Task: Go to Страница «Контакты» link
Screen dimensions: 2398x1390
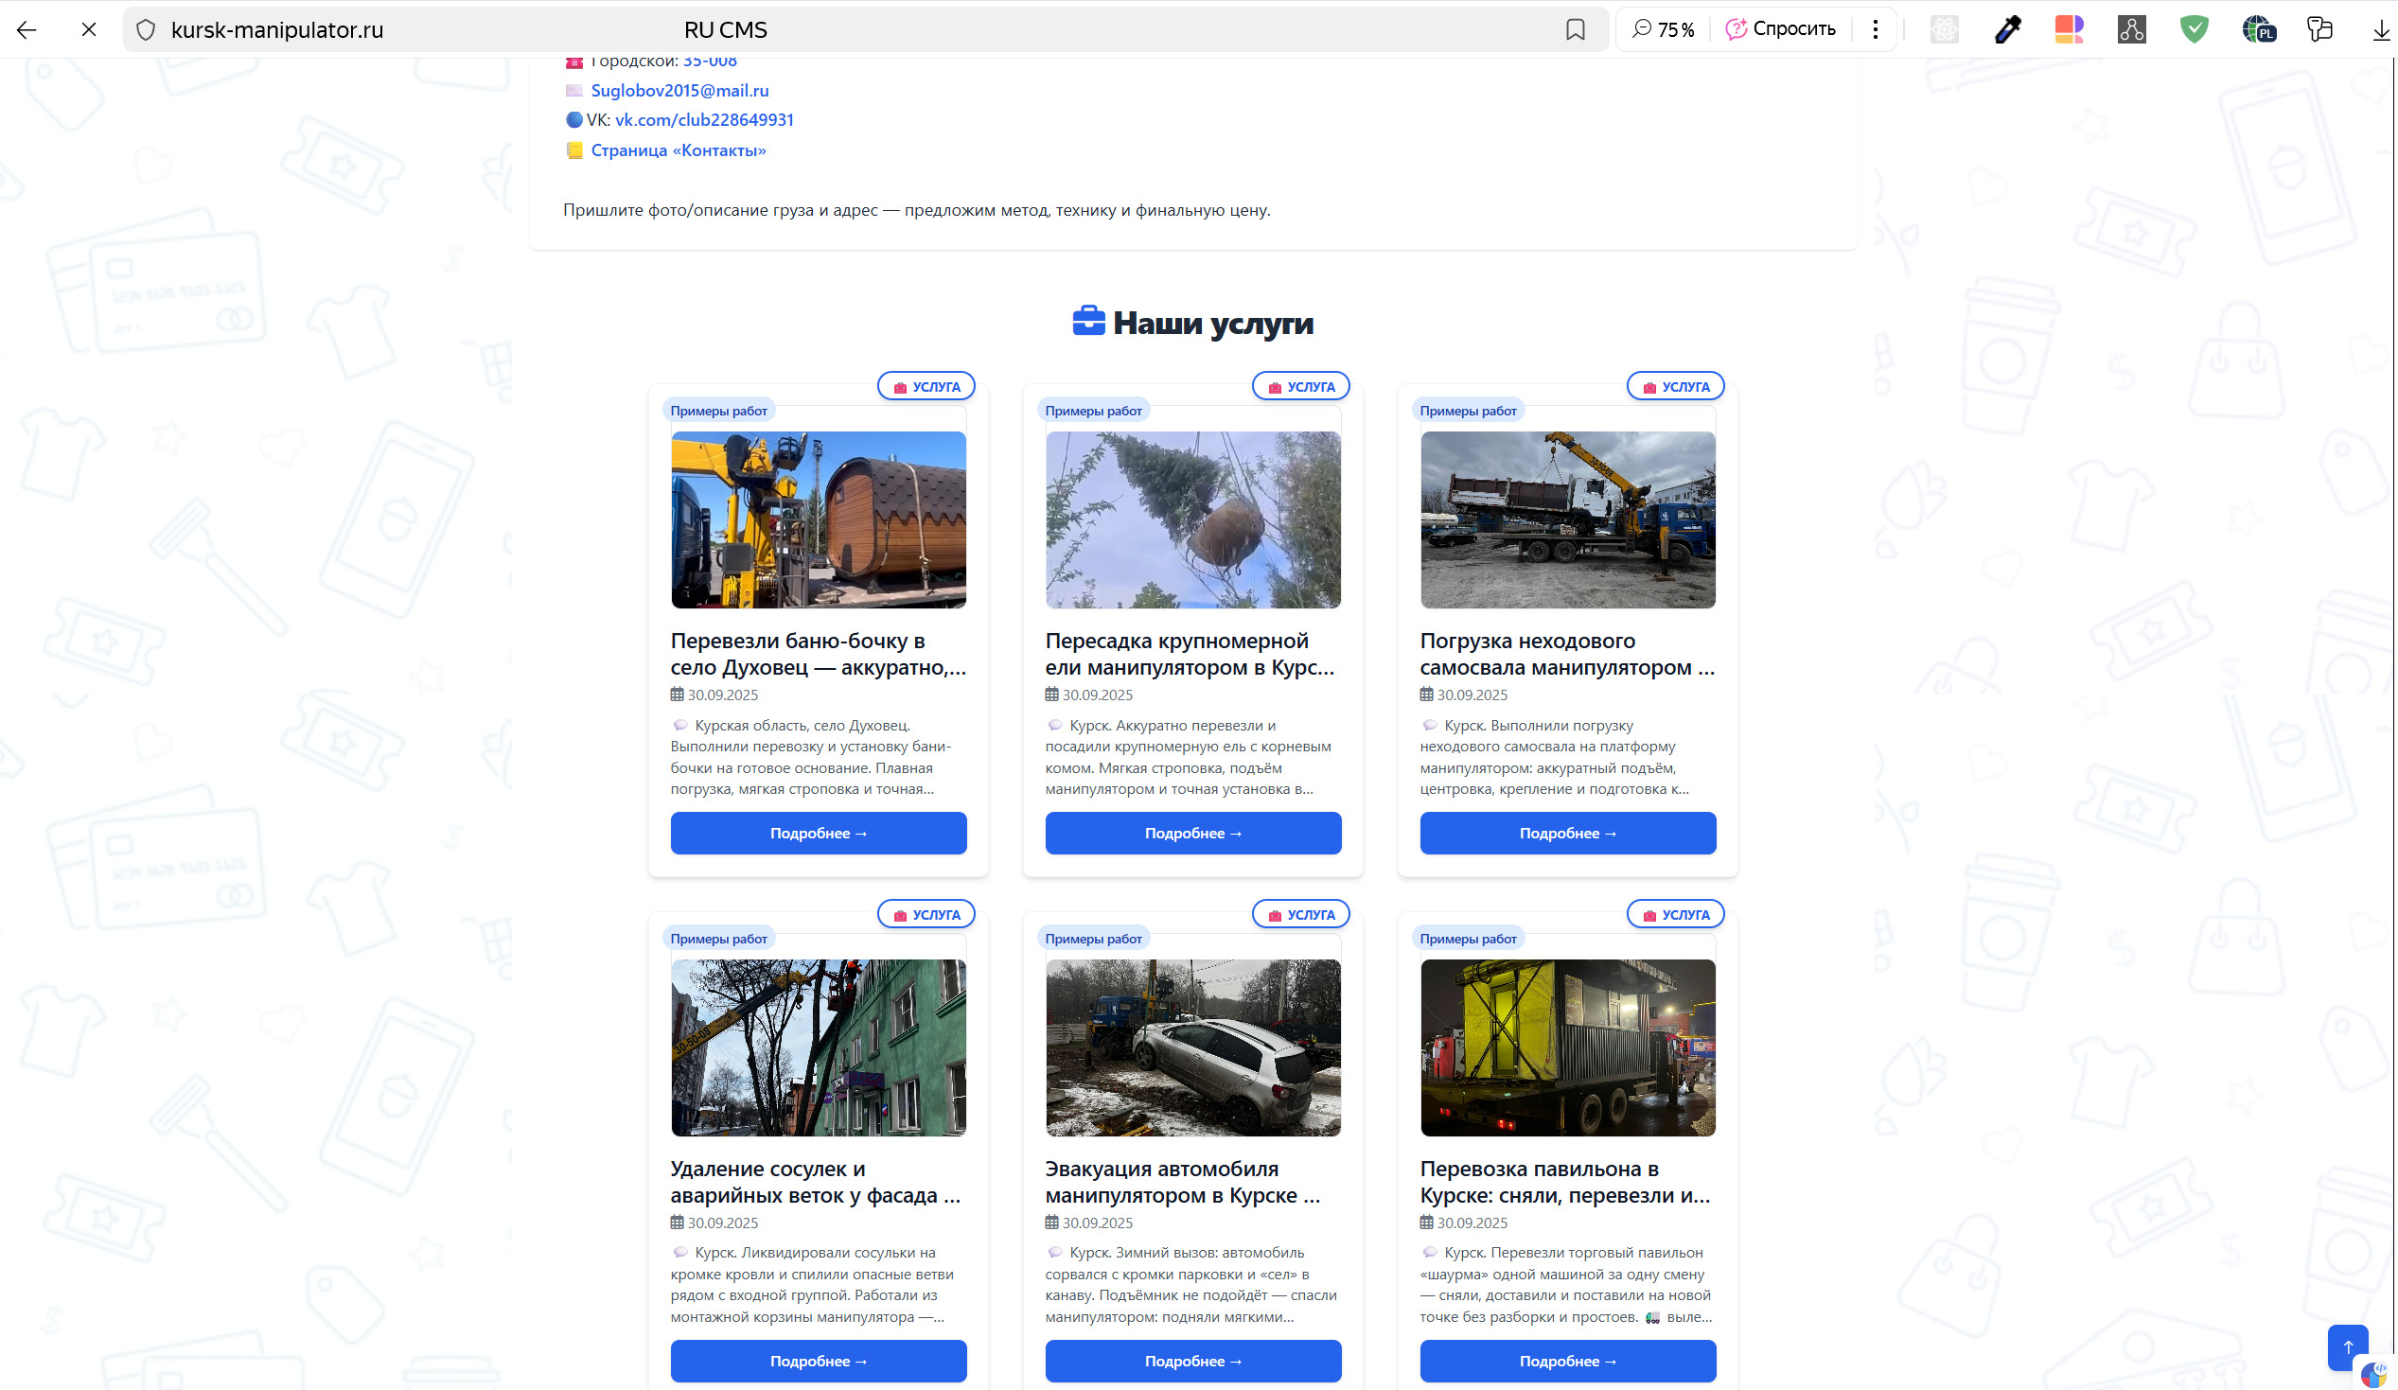Action: [x=678, y=150]
